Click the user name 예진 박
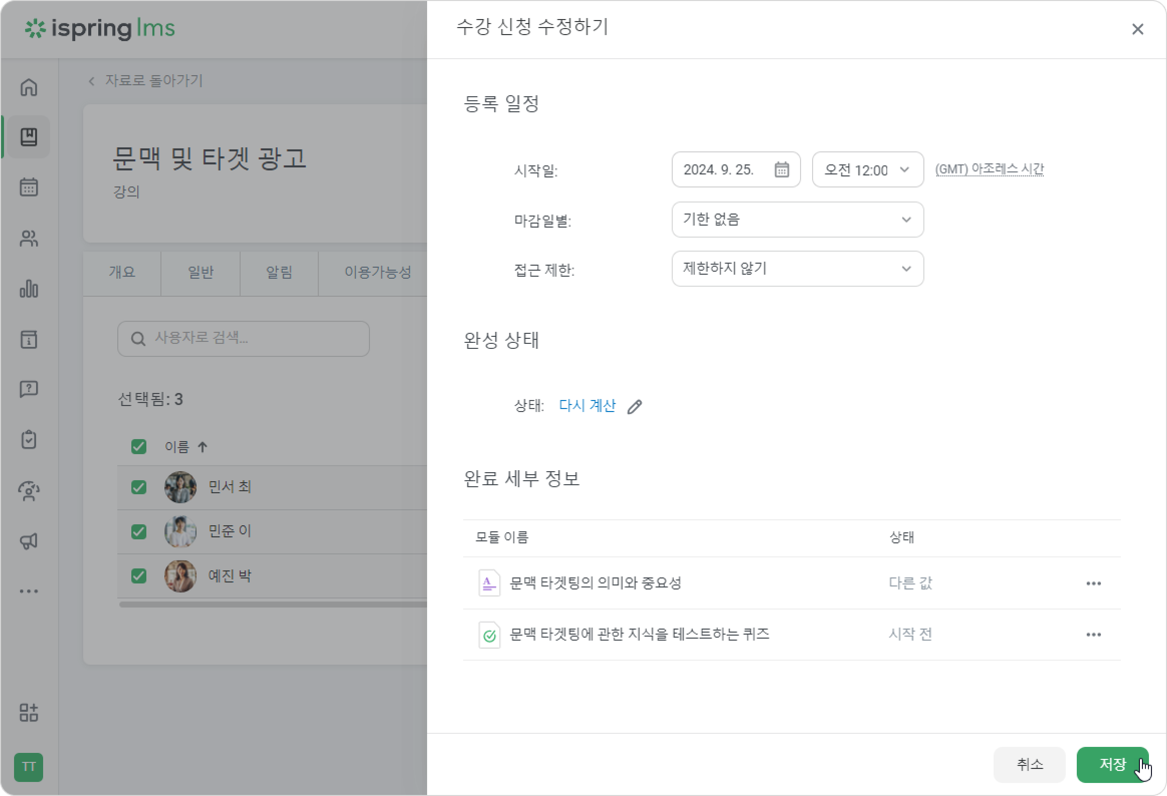Viewport: 1167px width, 796px height. [230, 575]
